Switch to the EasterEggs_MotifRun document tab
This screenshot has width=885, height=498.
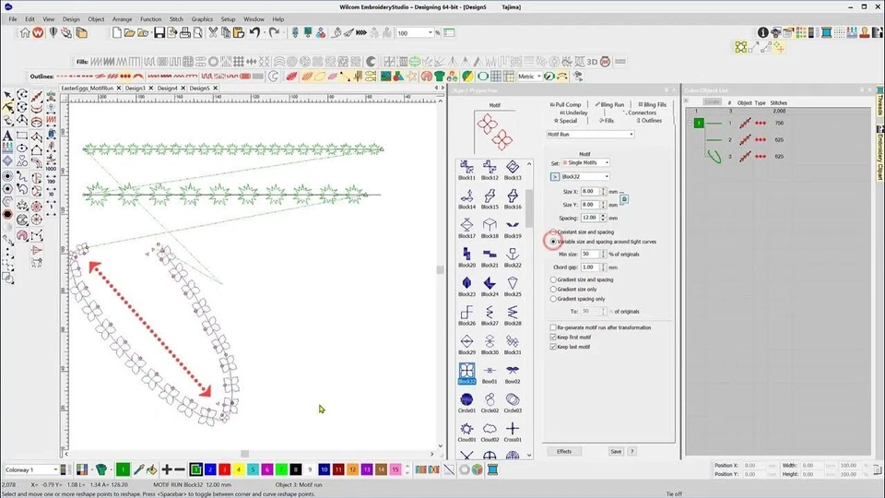[88, 89]
